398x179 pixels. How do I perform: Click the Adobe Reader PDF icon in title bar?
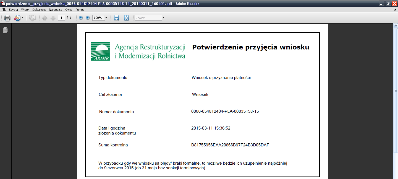[3, 4]
